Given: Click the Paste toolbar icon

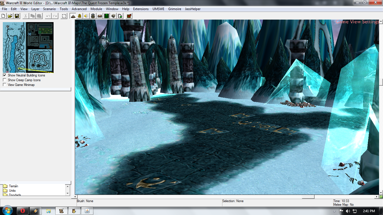Looking at the screenshot, I should pyautogui.click(x=39, y=16).
